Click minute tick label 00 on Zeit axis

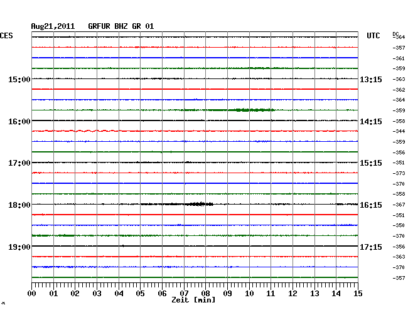[x=32, y=294]
